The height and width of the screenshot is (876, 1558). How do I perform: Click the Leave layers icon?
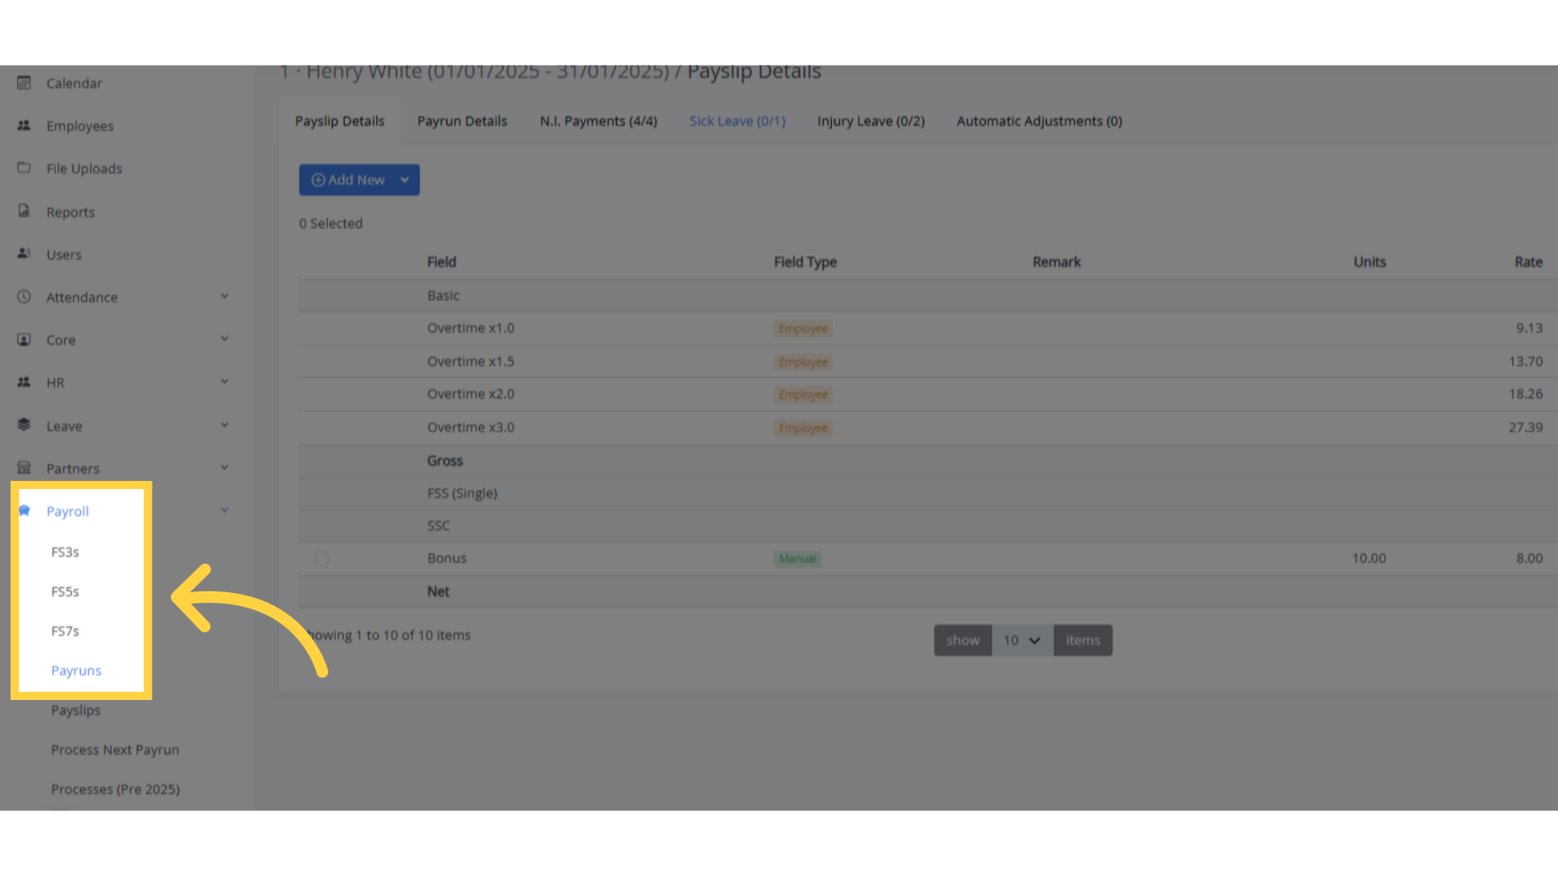click(24, 425)
